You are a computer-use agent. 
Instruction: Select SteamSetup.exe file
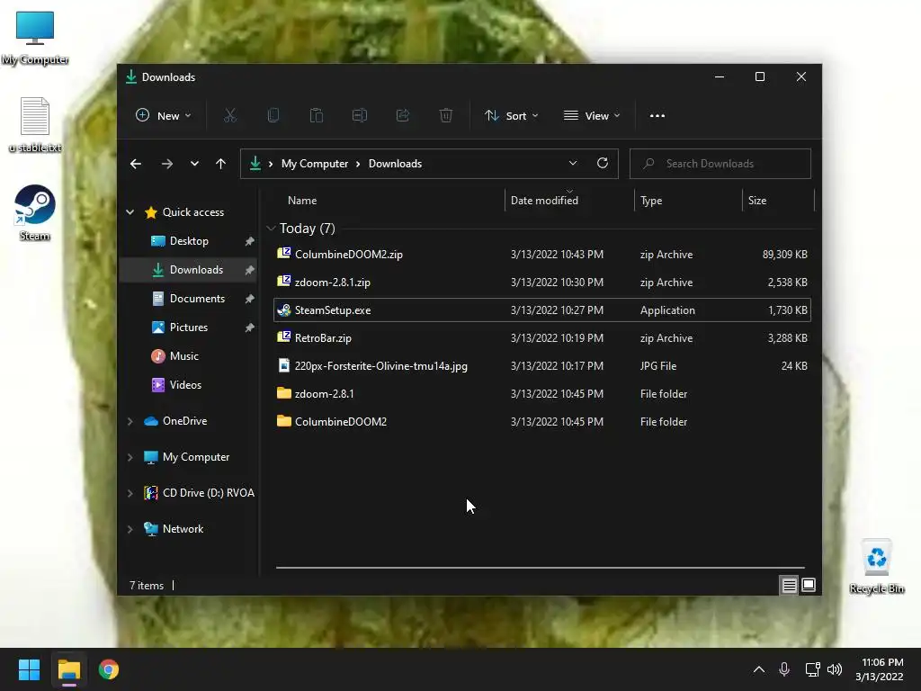[542, 310]
